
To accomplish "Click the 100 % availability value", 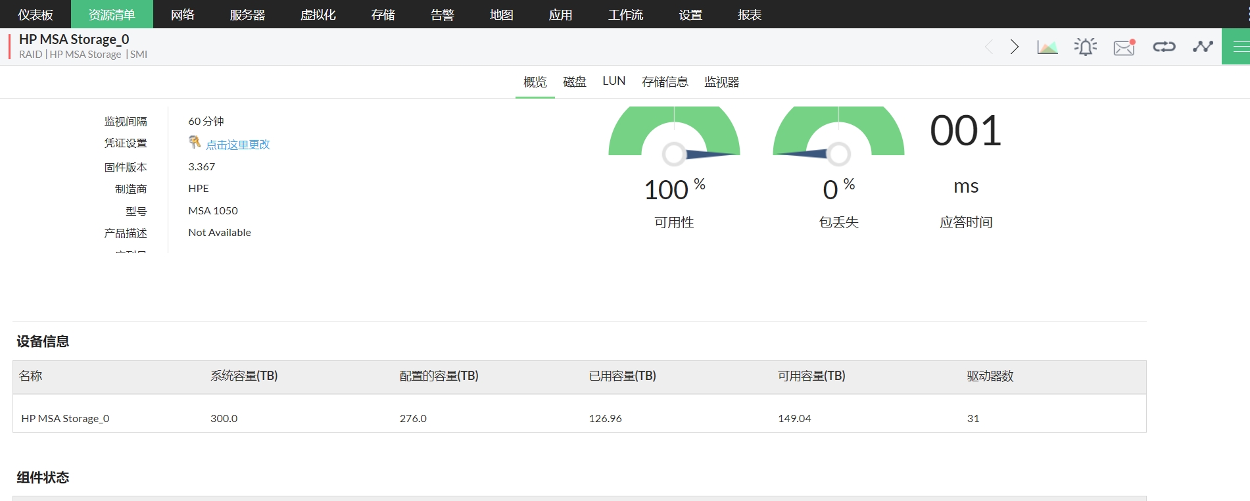I will pos(674,189).
